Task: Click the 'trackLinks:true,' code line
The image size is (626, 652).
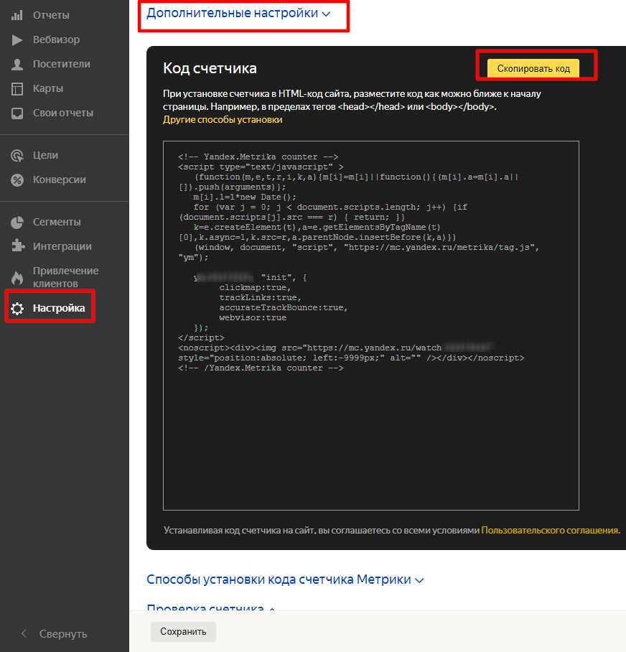Action: pyautogui.click(x=260, y=298)
